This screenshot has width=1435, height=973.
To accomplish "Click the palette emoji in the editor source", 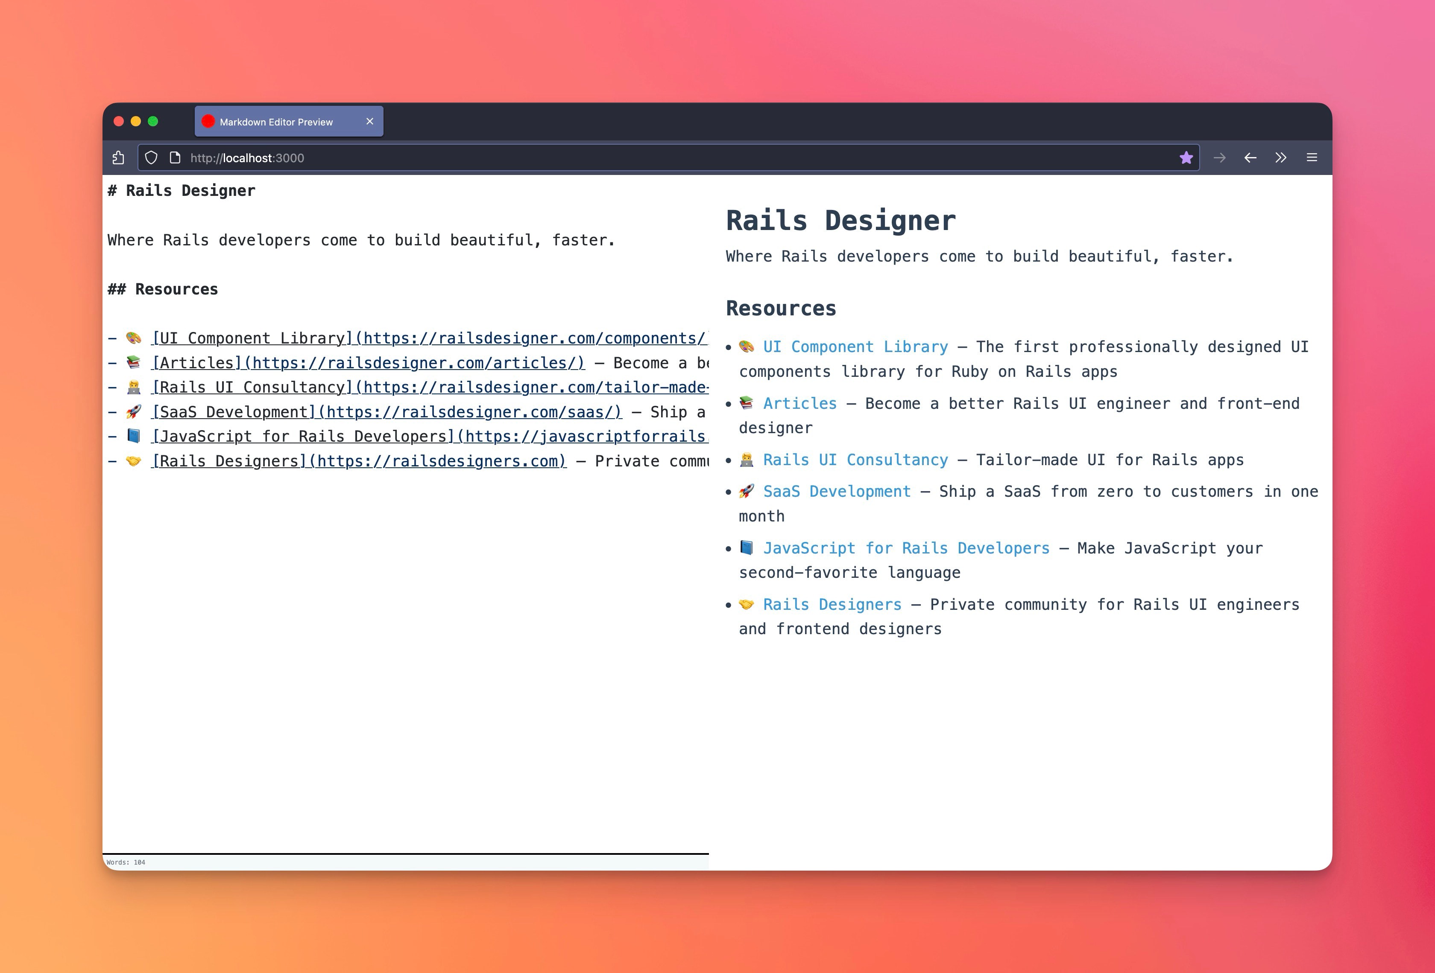I will click(x=133, y=338).
